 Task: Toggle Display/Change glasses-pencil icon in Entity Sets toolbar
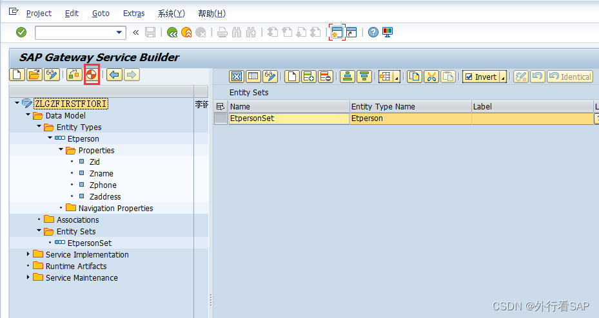click(270, 77)
